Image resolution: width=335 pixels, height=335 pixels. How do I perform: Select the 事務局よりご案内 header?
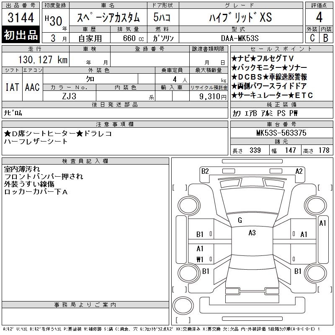point(85,305)
